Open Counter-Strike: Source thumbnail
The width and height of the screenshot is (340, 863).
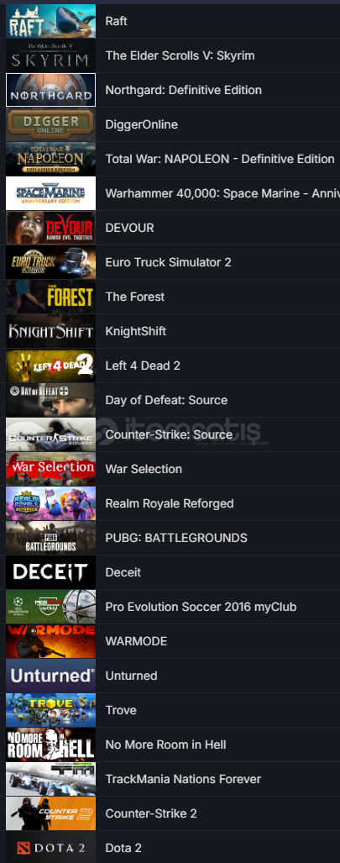click(50, 434)
